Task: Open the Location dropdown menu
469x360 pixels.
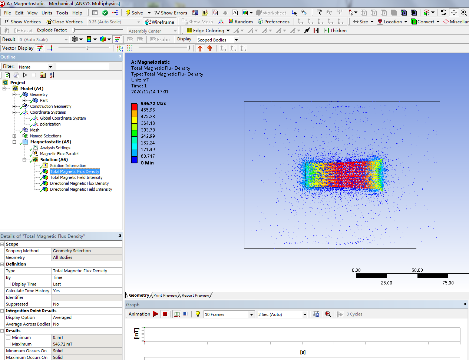Action: pos(392,21)
